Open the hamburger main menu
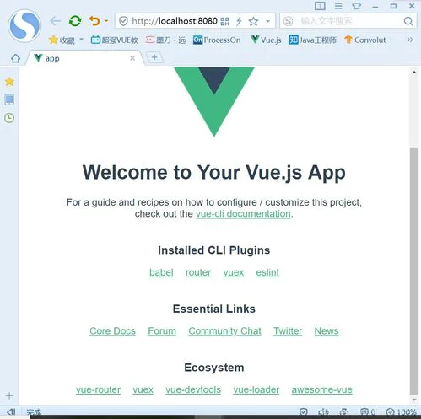Viewport: 421px width, 419px height. tap(338, 6)
